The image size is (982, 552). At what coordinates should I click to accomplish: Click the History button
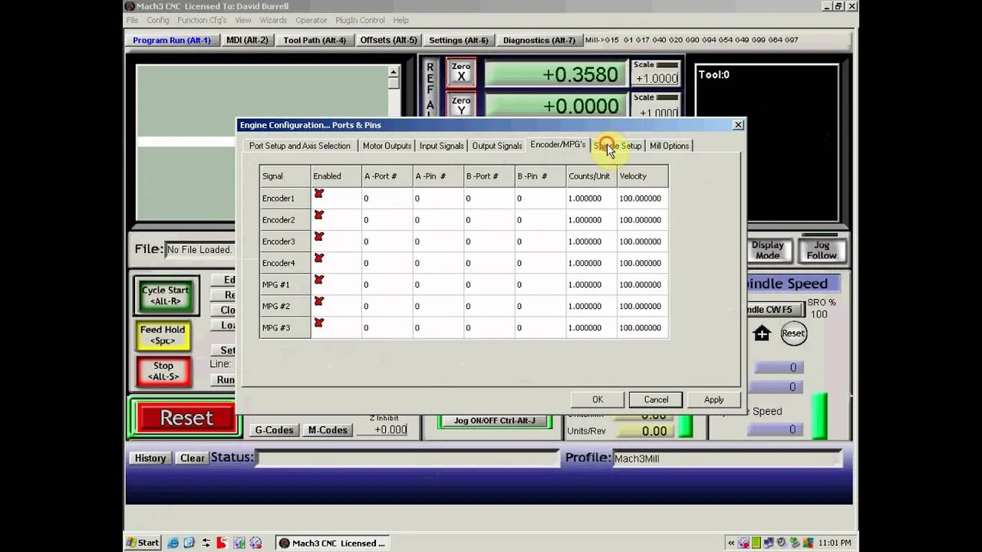(150, 458)
